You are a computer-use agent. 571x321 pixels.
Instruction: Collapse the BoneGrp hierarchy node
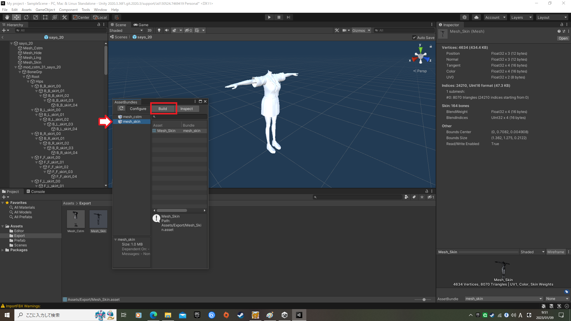point(20,72)
